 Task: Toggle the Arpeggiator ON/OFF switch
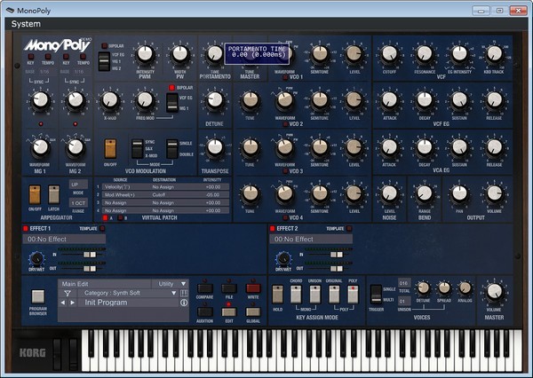[x=35, y=194]
